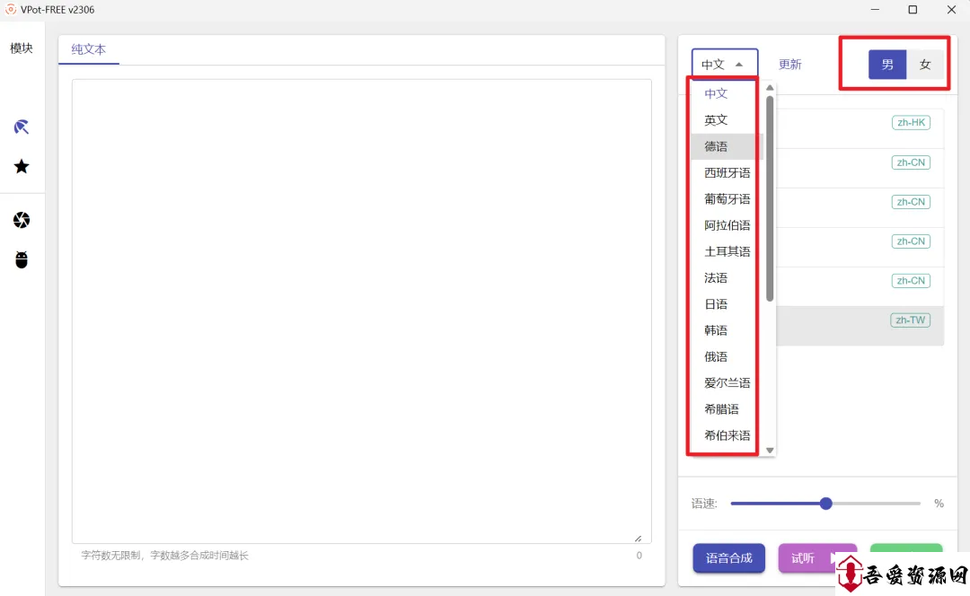Viewport: 970px width, 596px height.
Task: Choose 阿拉伯语 in the language list
Action: (727, 225)
